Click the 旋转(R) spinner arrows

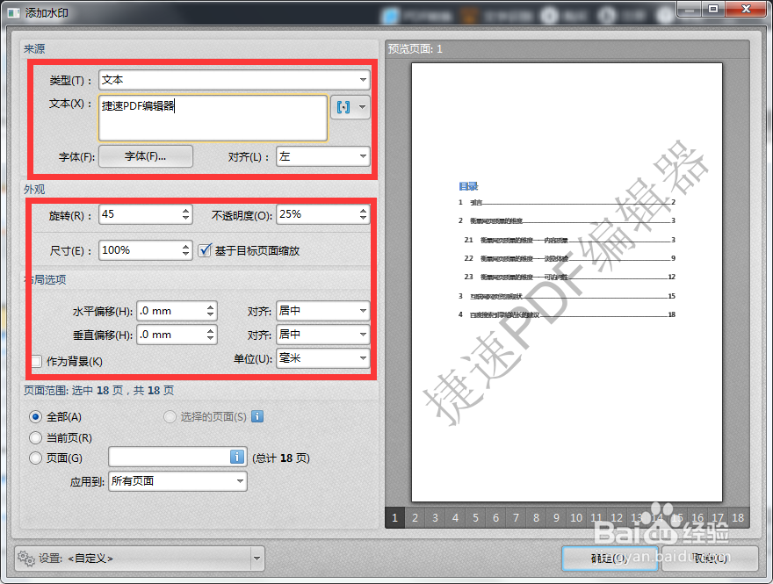(x=186, y=214)
